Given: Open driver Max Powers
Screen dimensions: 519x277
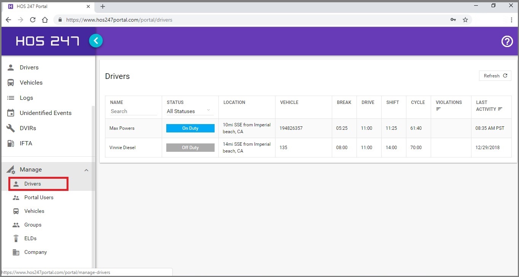Looking at the screenshot, I should point(122,128).
